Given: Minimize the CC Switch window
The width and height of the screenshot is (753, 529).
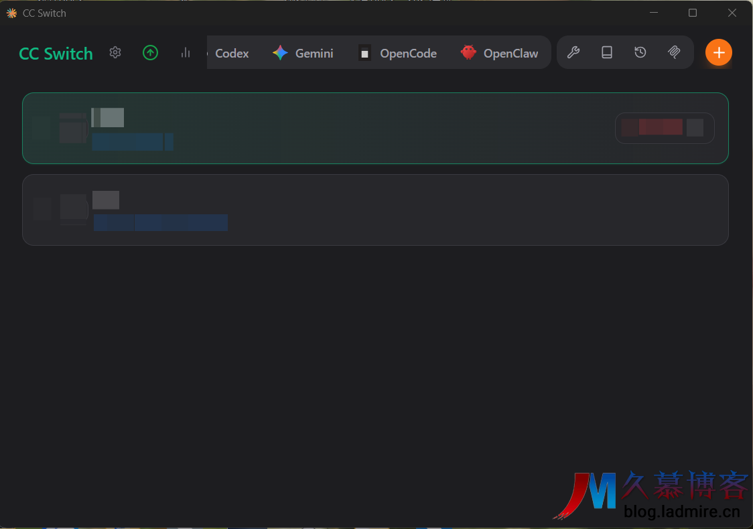Looking at the screenshot, I should coord(654,13).
